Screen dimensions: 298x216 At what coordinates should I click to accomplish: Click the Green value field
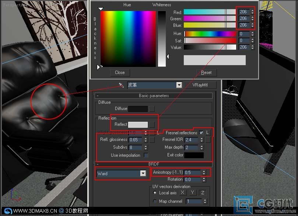tap(244, 18)
